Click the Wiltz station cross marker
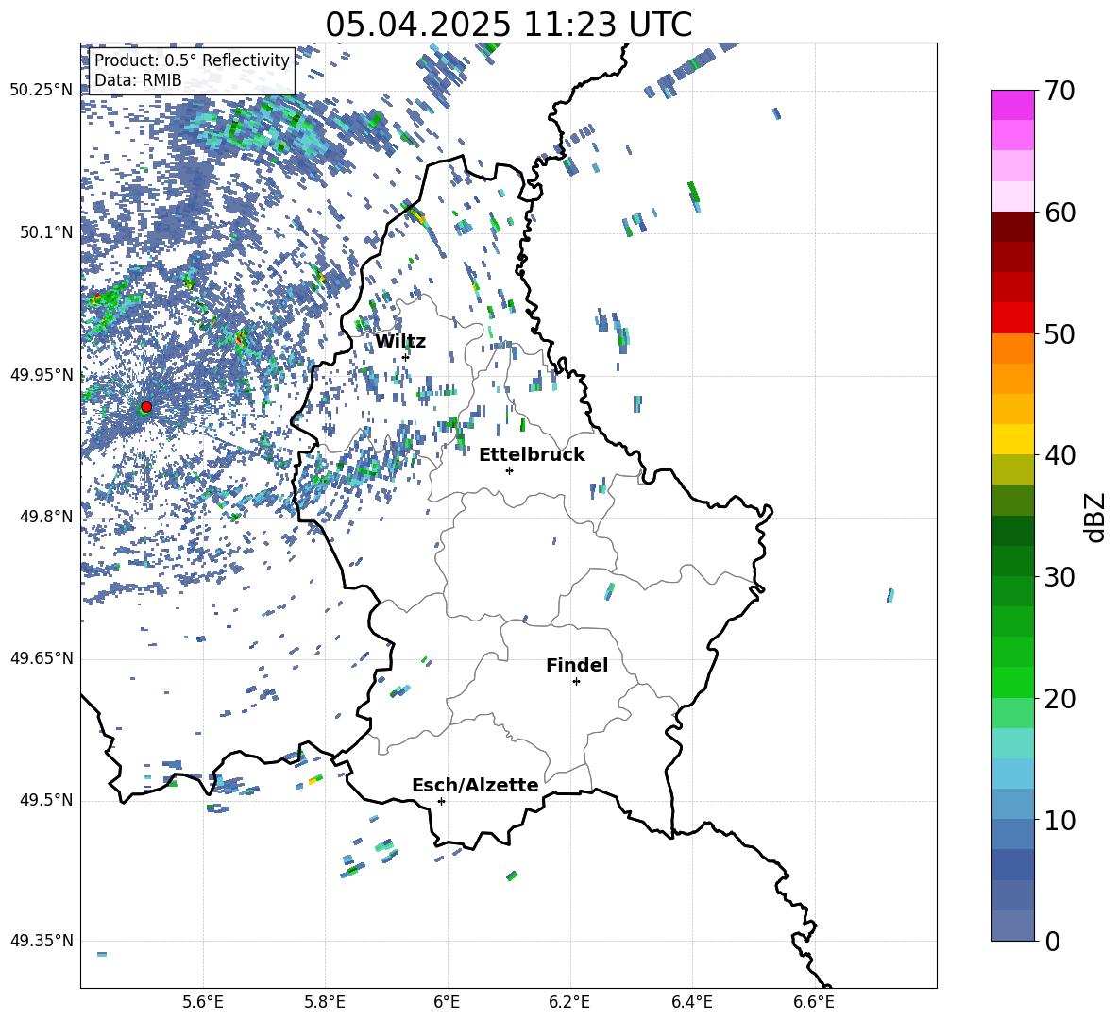This screenshot has height=1021, width=1118. (405, 357)
